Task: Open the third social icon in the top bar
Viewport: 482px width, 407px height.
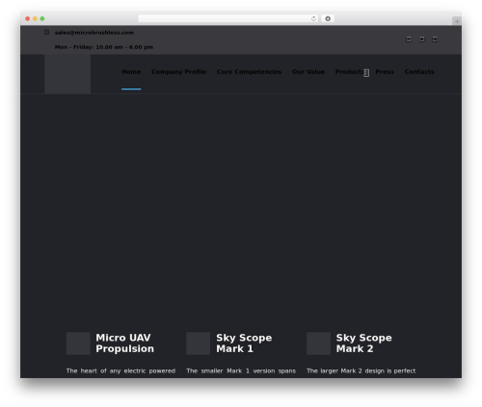Action: click(435, 39)
